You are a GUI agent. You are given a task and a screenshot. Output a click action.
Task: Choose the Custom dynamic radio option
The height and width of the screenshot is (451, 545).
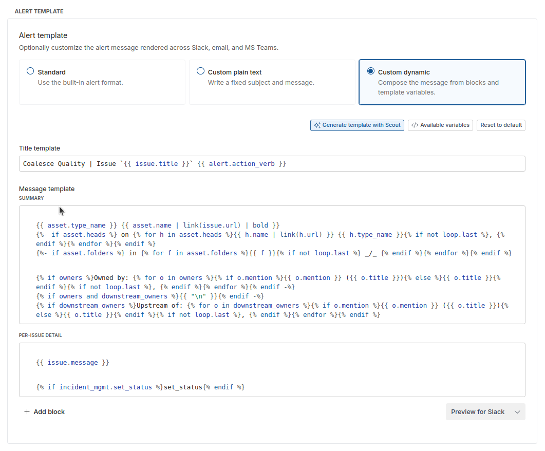coord(371,71)
